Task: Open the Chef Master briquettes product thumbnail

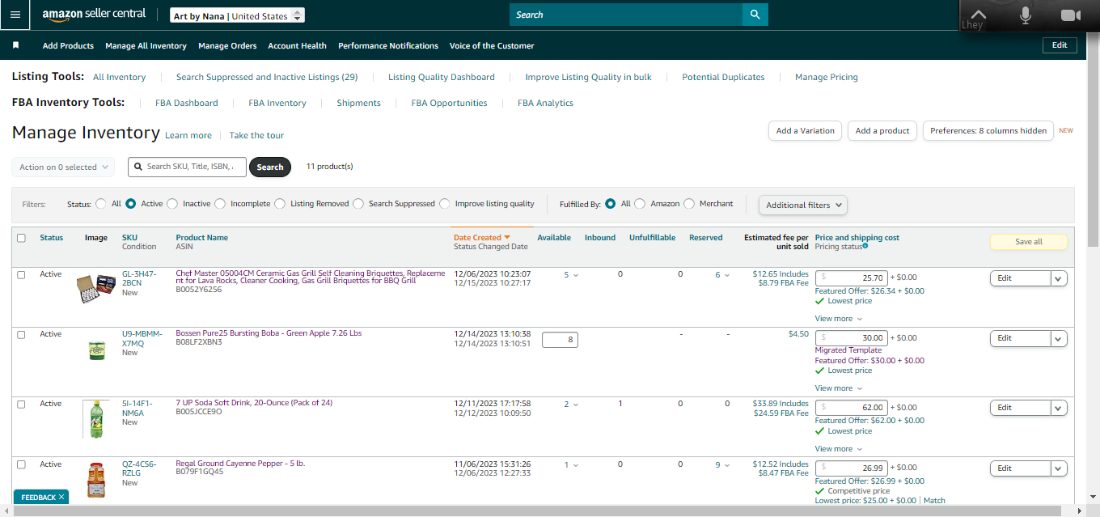Action: click(96, 288)
